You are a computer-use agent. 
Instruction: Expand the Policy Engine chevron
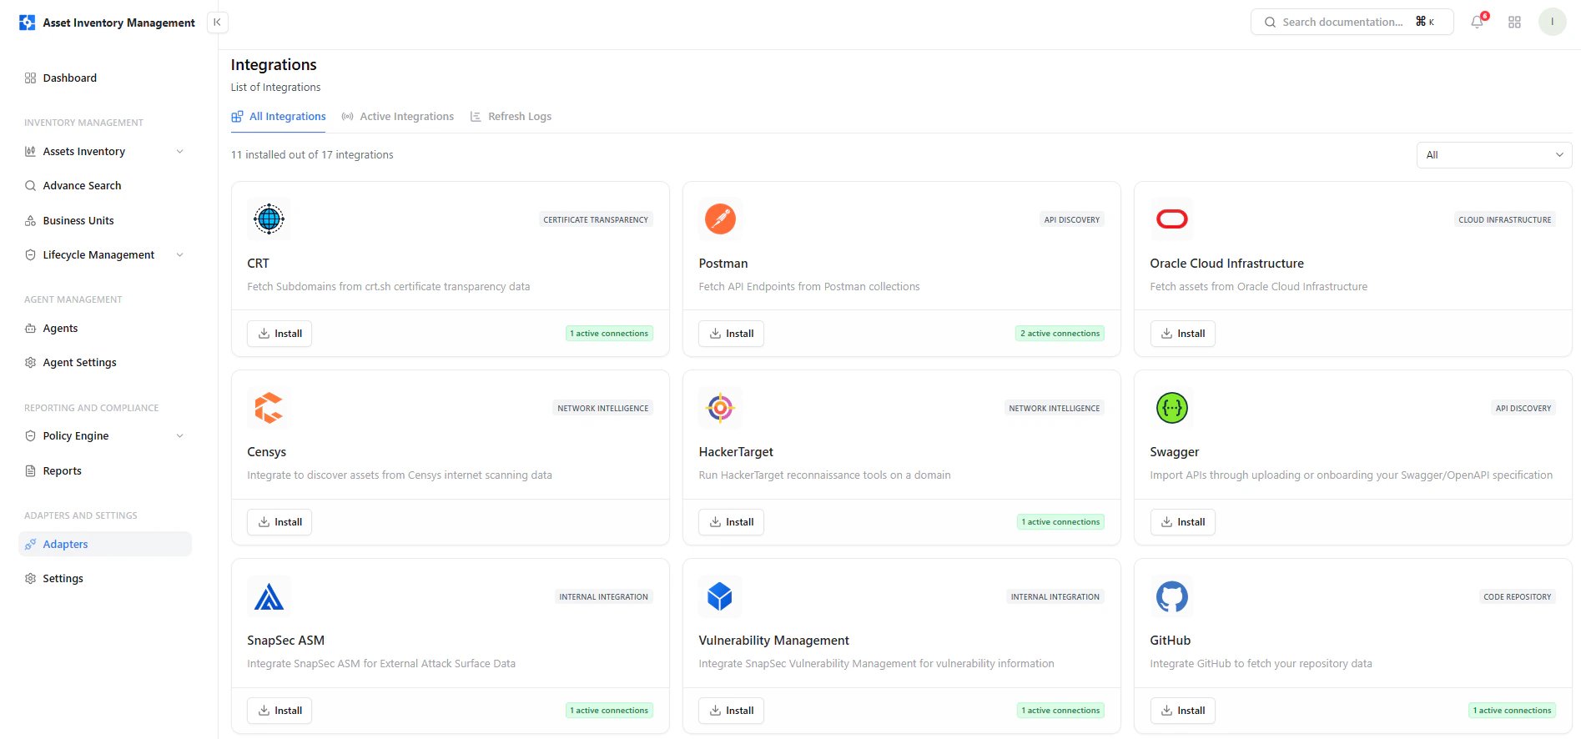(180, 435)
